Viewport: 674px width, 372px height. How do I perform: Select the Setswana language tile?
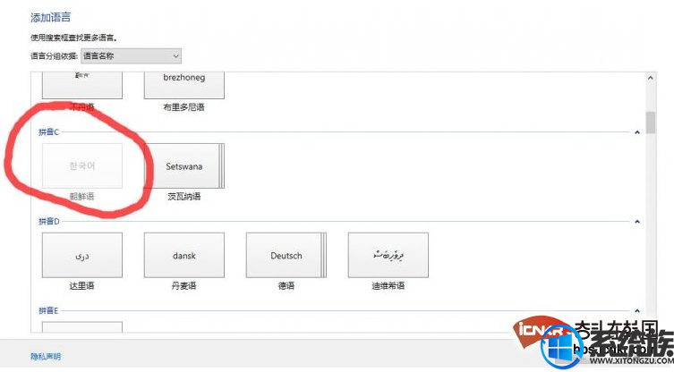pyautogui.click(x=184, y=165)
